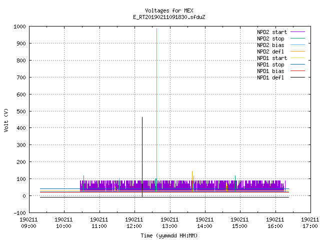Click the light blue NPD2 bias legend line
Screen dimensions: 320x240
click(x=297, y=45)
